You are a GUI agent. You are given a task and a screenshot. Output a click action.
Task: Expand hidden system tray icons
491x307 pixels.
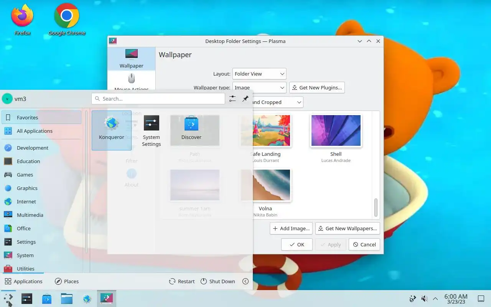435,299
